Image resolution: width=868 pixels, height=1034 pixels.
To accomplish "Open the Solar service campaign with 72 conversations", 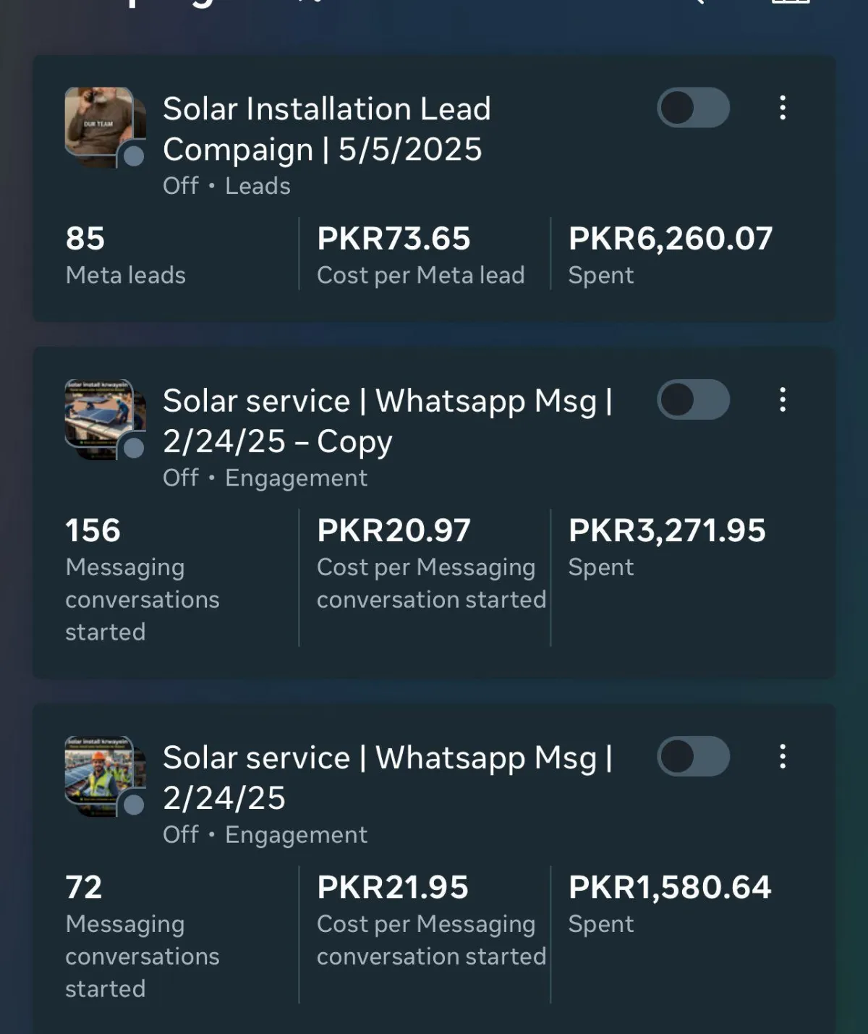I will tap(387, 777).
